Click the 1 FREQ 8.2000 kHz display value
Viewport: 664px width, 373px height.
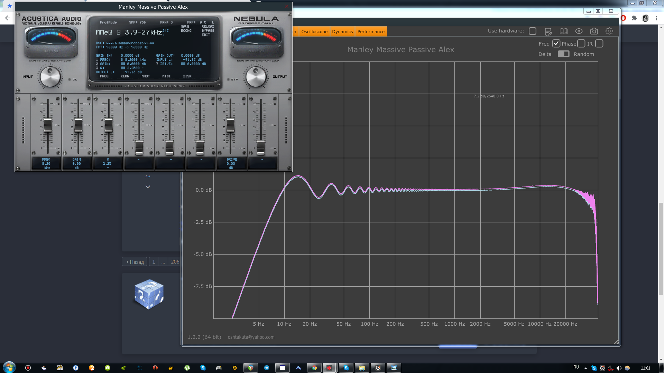133,60
